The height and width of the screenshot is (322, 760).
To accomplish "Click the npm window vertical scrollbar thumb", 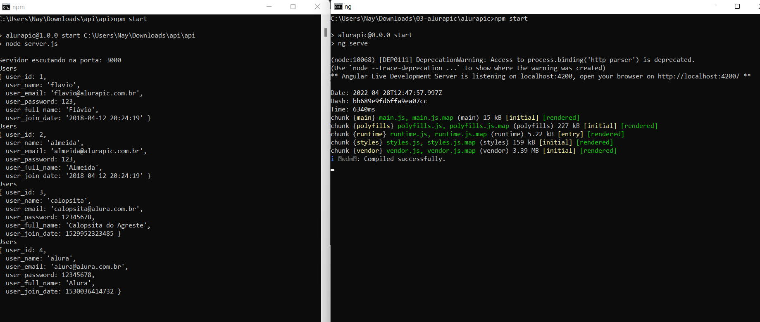I will click(326, 32).
